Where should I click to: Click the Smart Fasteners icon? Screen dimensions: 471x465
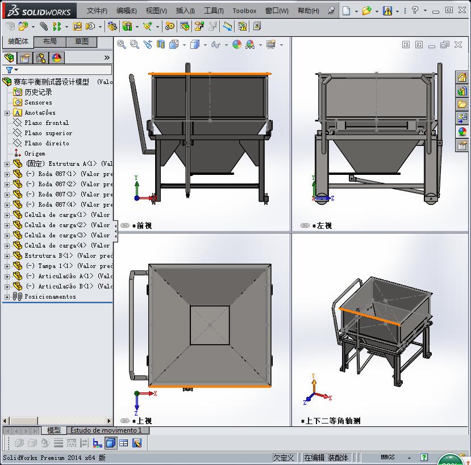(77, 27)
